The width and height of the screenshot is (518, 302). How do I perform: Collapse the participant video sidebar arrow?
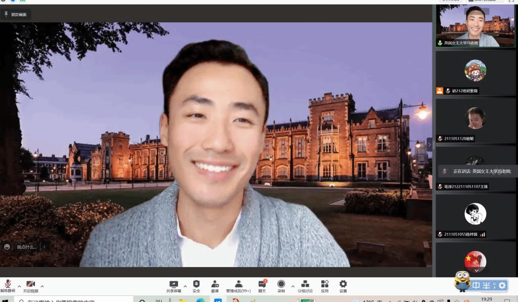point(429,145)
